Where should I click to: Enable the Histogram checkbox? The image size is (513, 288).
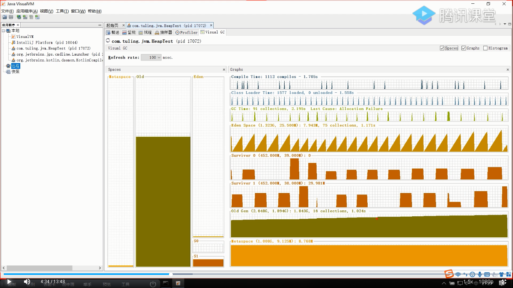485,48
